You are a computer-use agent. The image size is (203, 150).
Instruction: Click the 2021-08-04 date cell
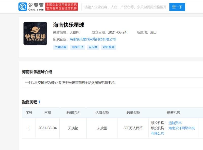tap(47, 128)
